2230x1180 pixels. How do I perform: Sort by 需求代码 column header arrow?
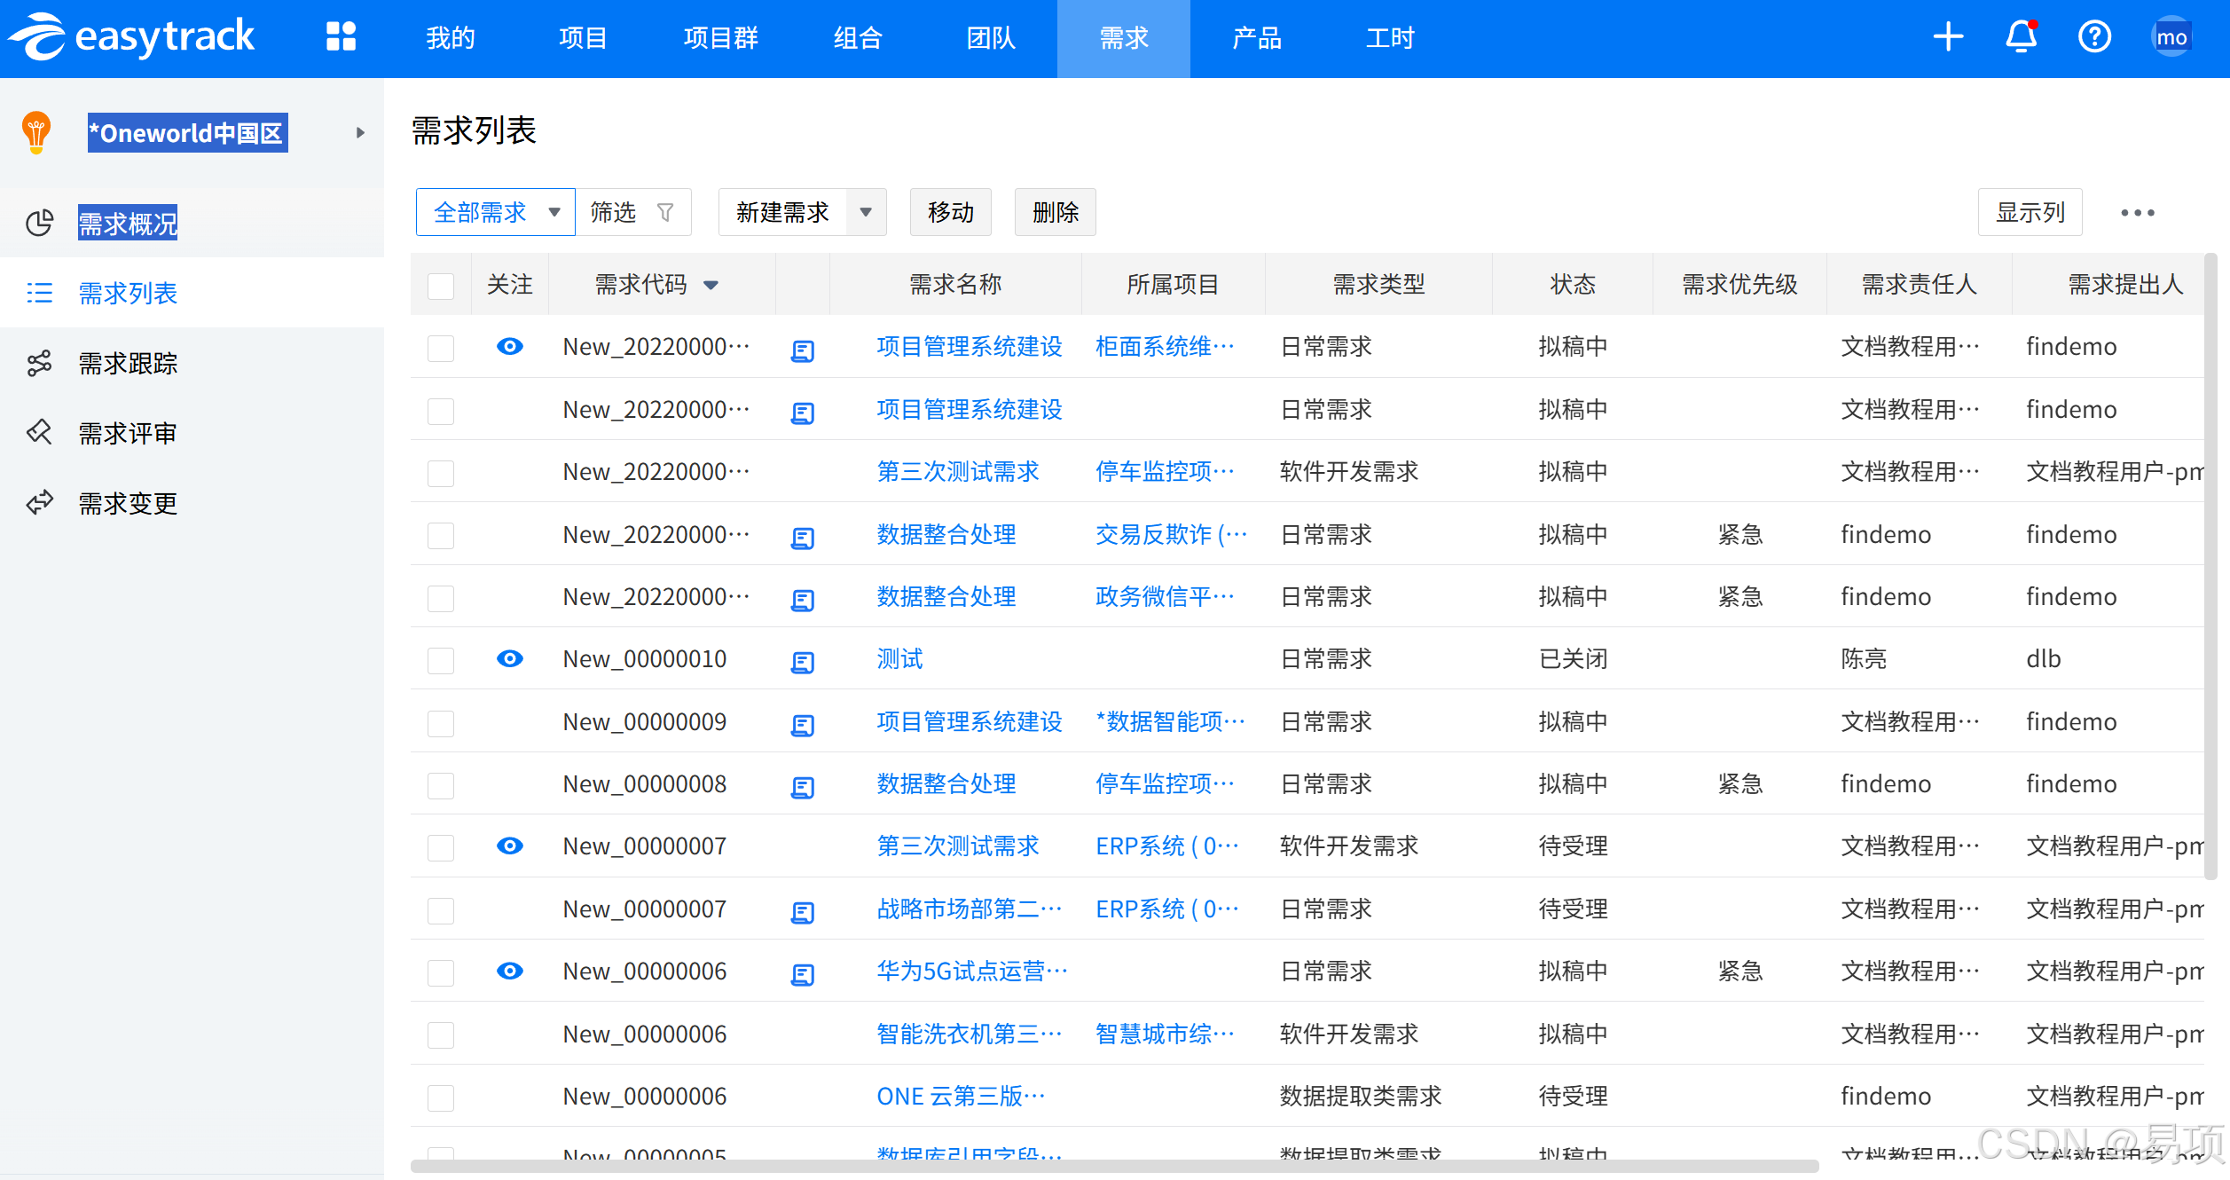point(711,286)
